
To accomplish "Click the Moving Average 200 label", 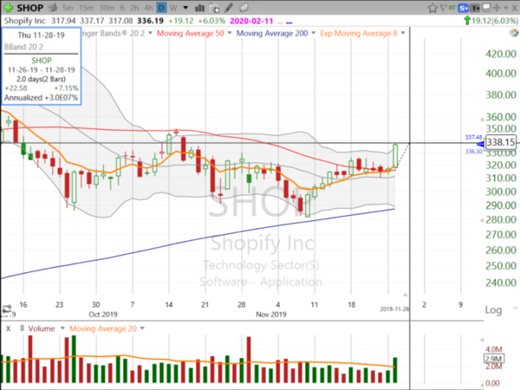I will tap(272, 33).
